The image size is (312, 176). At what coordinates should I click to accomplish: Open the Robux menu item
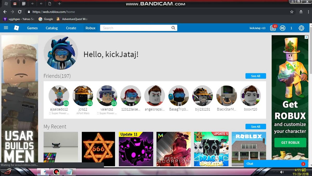click(90, 28)
